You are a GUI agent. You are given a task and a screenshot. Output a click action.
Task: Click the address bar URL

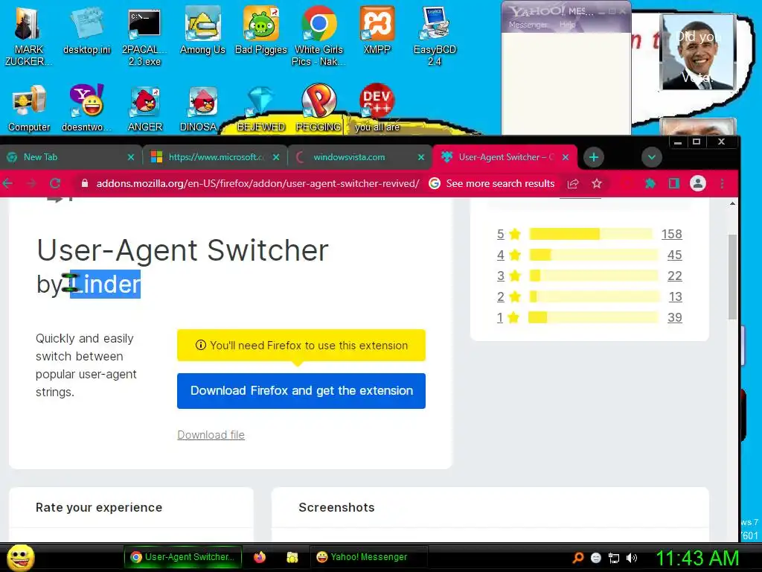tap(257, 183)
